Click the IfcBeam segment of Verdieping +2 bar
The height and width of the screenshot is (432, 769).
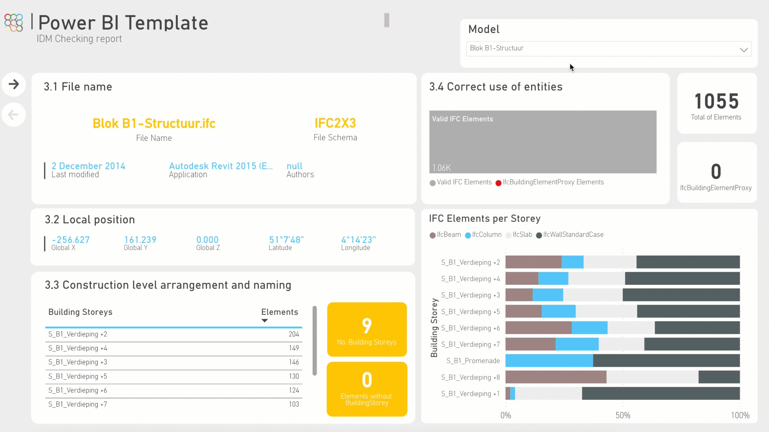[x=533, y=262]
